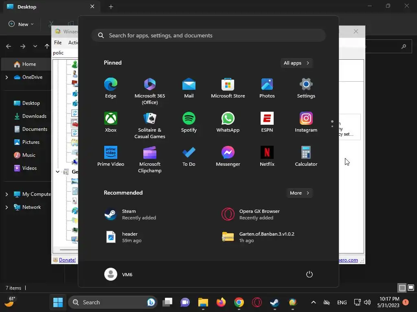The image size is (417, 312).
Task: Open the Calculator app
Action: pos(306,156)
